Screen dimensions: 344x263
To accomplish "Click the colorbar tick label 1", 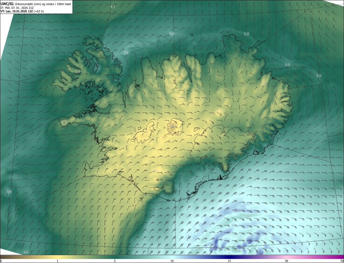I will (x=58, y=261).
